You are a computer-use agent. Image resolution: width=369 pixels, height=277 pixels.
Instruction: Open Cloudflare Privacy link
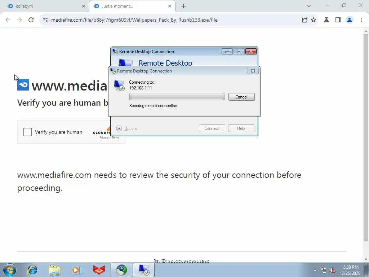tap(104, 137)
